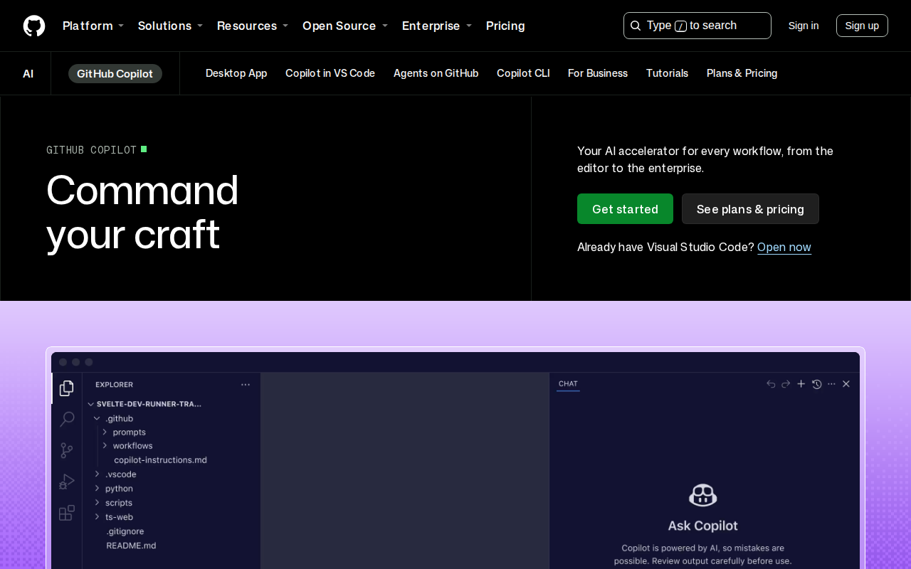The width and height of the screenshot is (911, 569).
Task: Expand the Platform menu
Action: [x=93, y=26]
